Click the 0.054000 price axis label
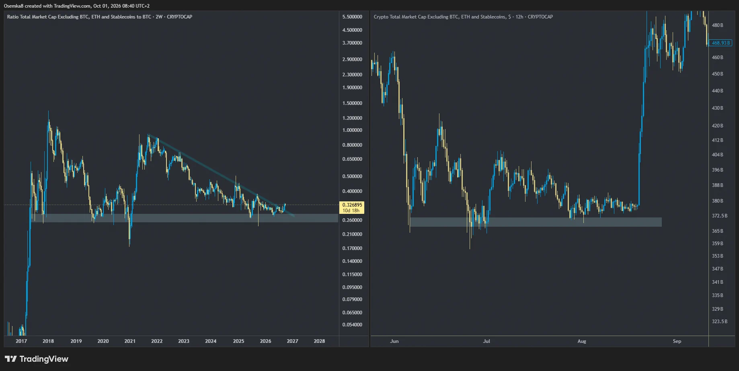Viewport: 739px width, 371px height. click(352, 325)
